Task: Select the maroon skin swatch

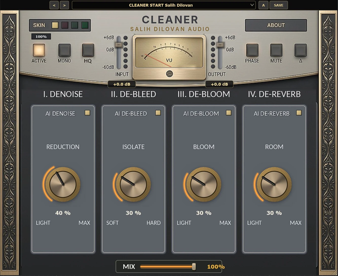Action: point(65,25)
